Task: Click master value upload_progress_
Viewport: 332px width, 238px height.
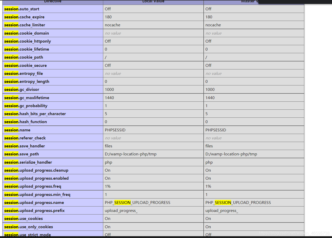Action: (x=222, y=211)
